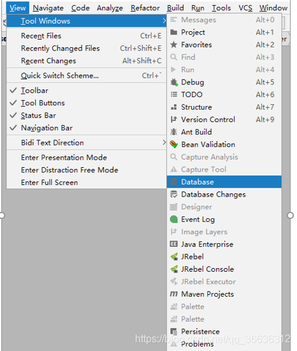Open the View menu

18,8
